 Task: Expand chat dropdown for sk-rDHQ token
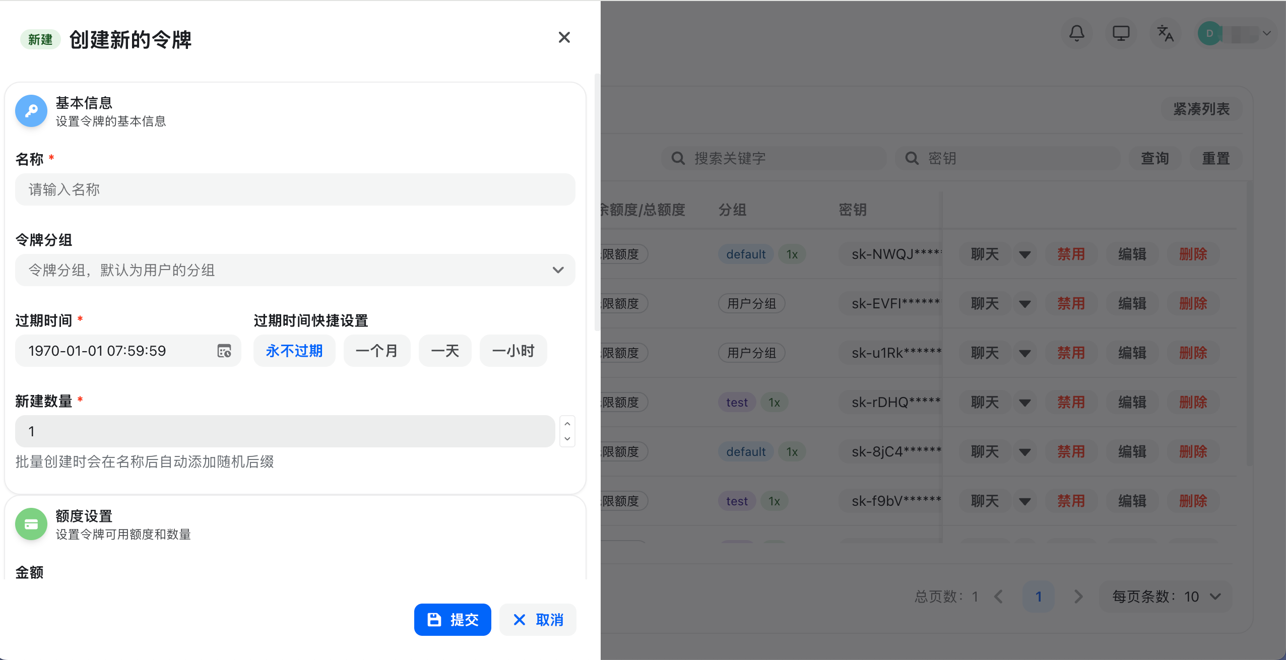pos(1024,402)
